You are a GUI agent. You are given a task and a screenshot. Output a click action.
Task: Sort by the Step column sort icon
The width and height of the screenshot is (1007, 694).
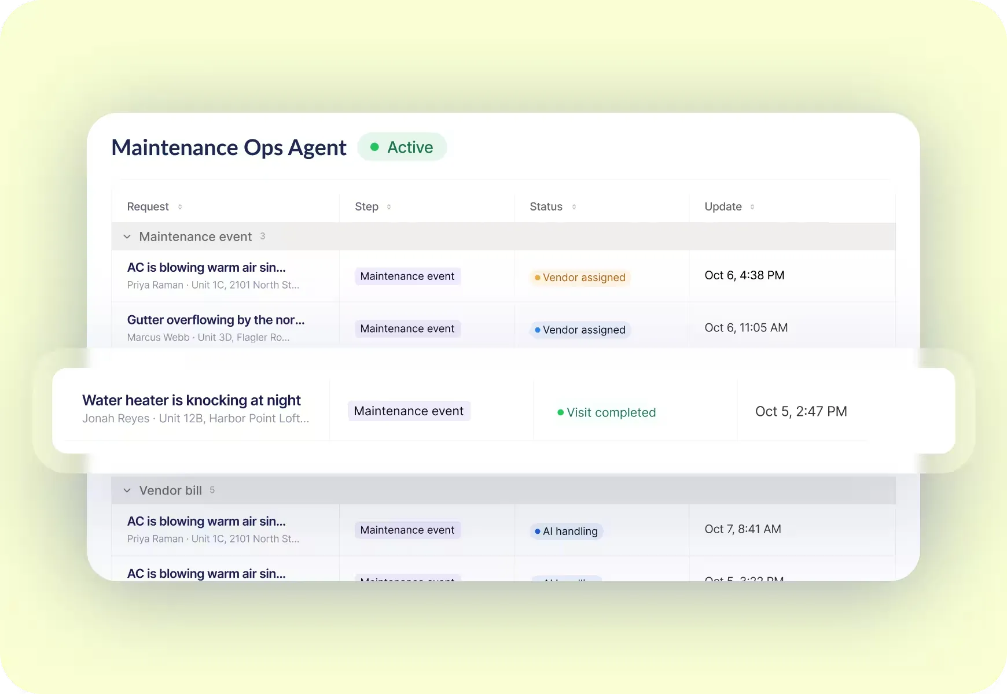tap(389, 207)
